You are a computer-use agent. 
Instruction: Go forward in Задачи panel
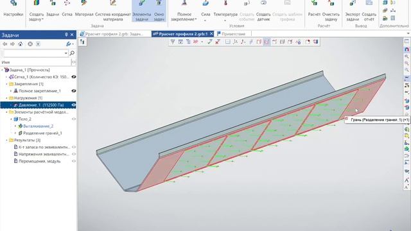pos(12,44)
